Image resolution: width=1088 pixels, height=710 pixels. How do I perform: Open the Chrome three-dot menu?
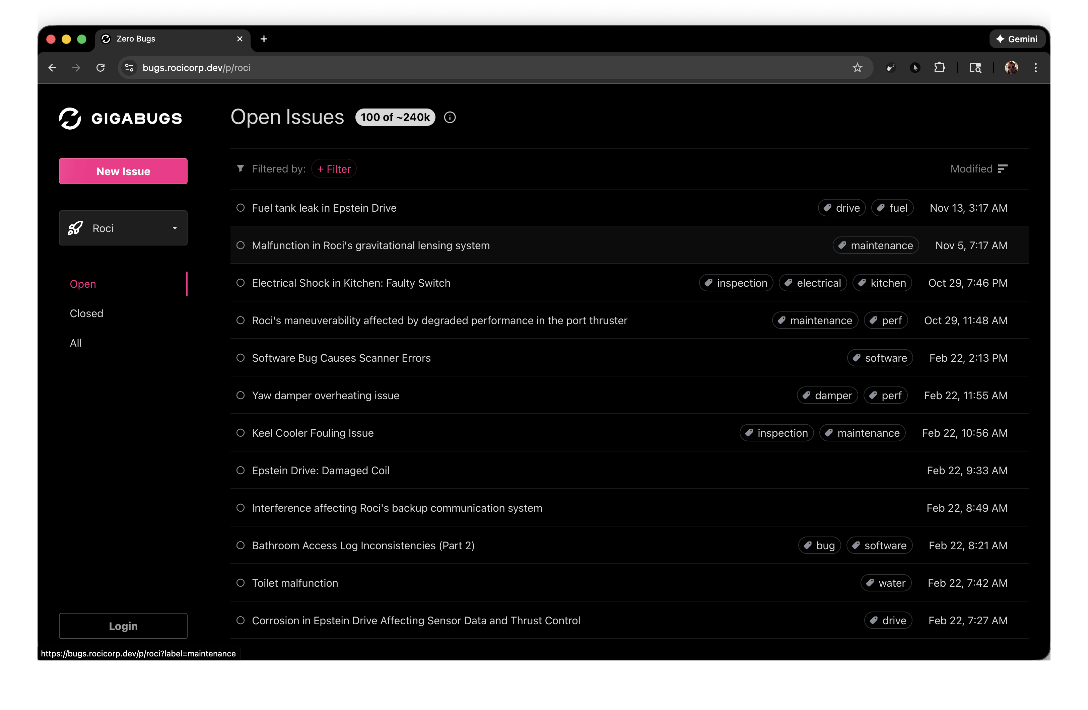[x=1035, y=68]
